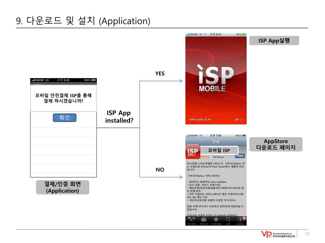325x243 pixels.
Task: Click the ISP Mobile app icon in AppStore
Action: pyautogui.click(x=193, y=152)
